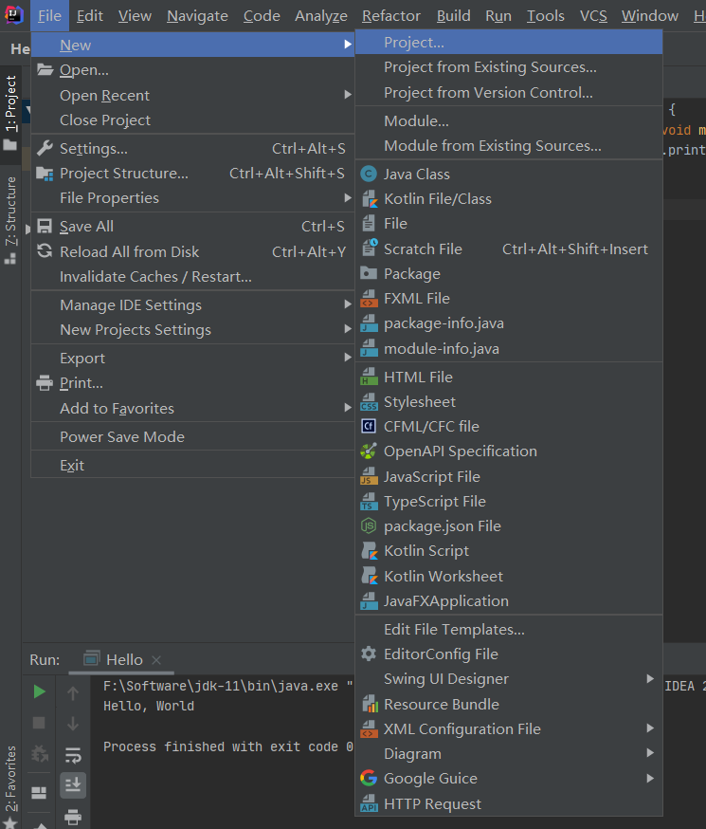Choose Module... in New submenu
The image size is (706, 829).
pos(509,121)
